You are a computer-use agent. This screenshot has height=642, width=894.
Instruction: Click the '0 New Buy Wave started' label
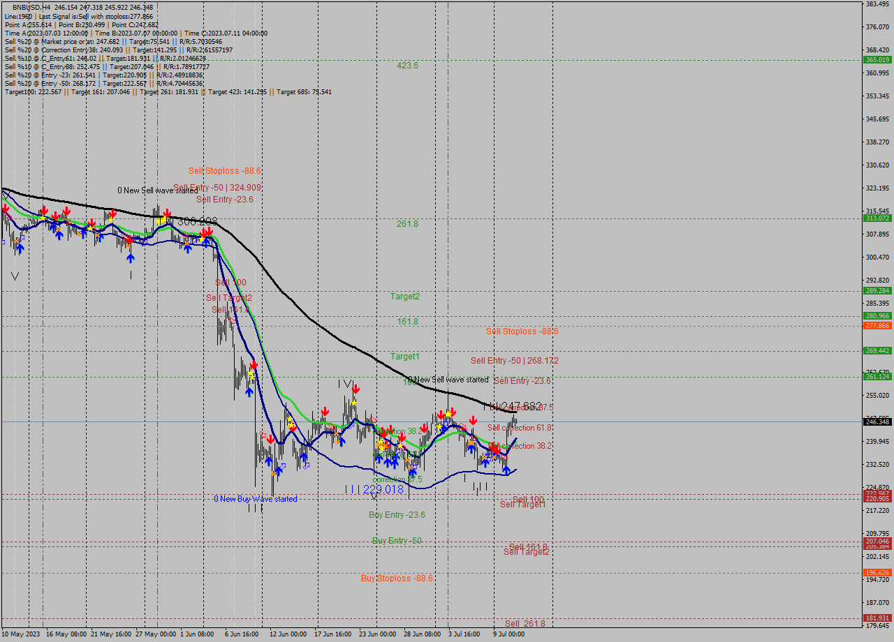tap(255, 499)
